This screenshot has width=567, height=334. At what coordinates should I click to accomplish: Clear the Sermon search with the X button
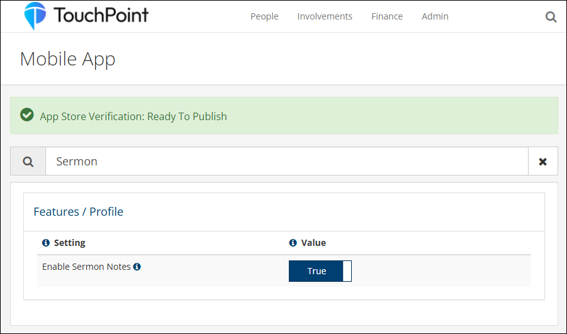542,162
